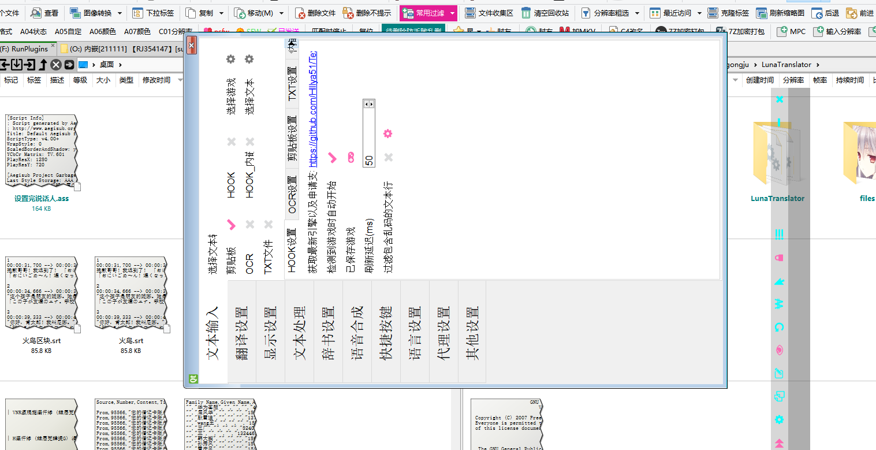
Task: Click the cyan arrow cursor icon on Luna toolbar
Action: click(x=779, y=282)
